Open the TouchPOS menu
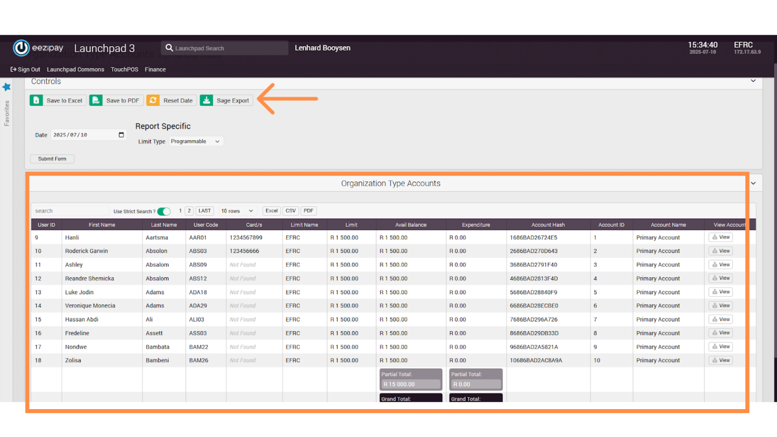The height and width of the screenshot is (437, 777). [125, 69]
